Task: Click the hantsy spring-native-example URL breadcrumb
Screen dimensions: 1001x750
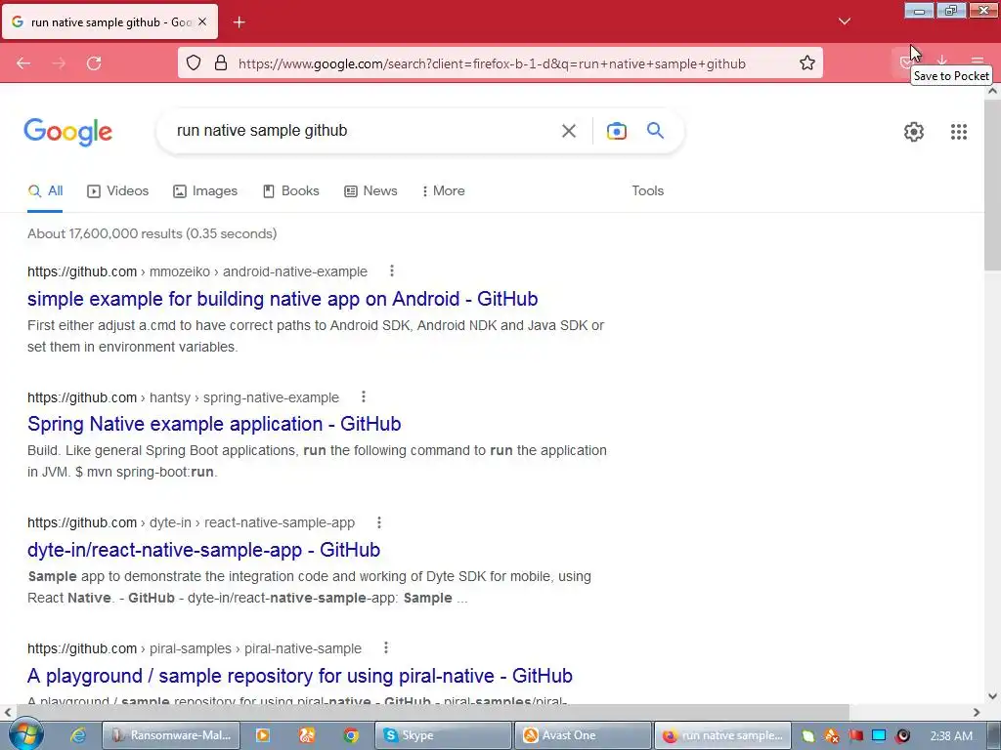Action: (x=183, y=397)
